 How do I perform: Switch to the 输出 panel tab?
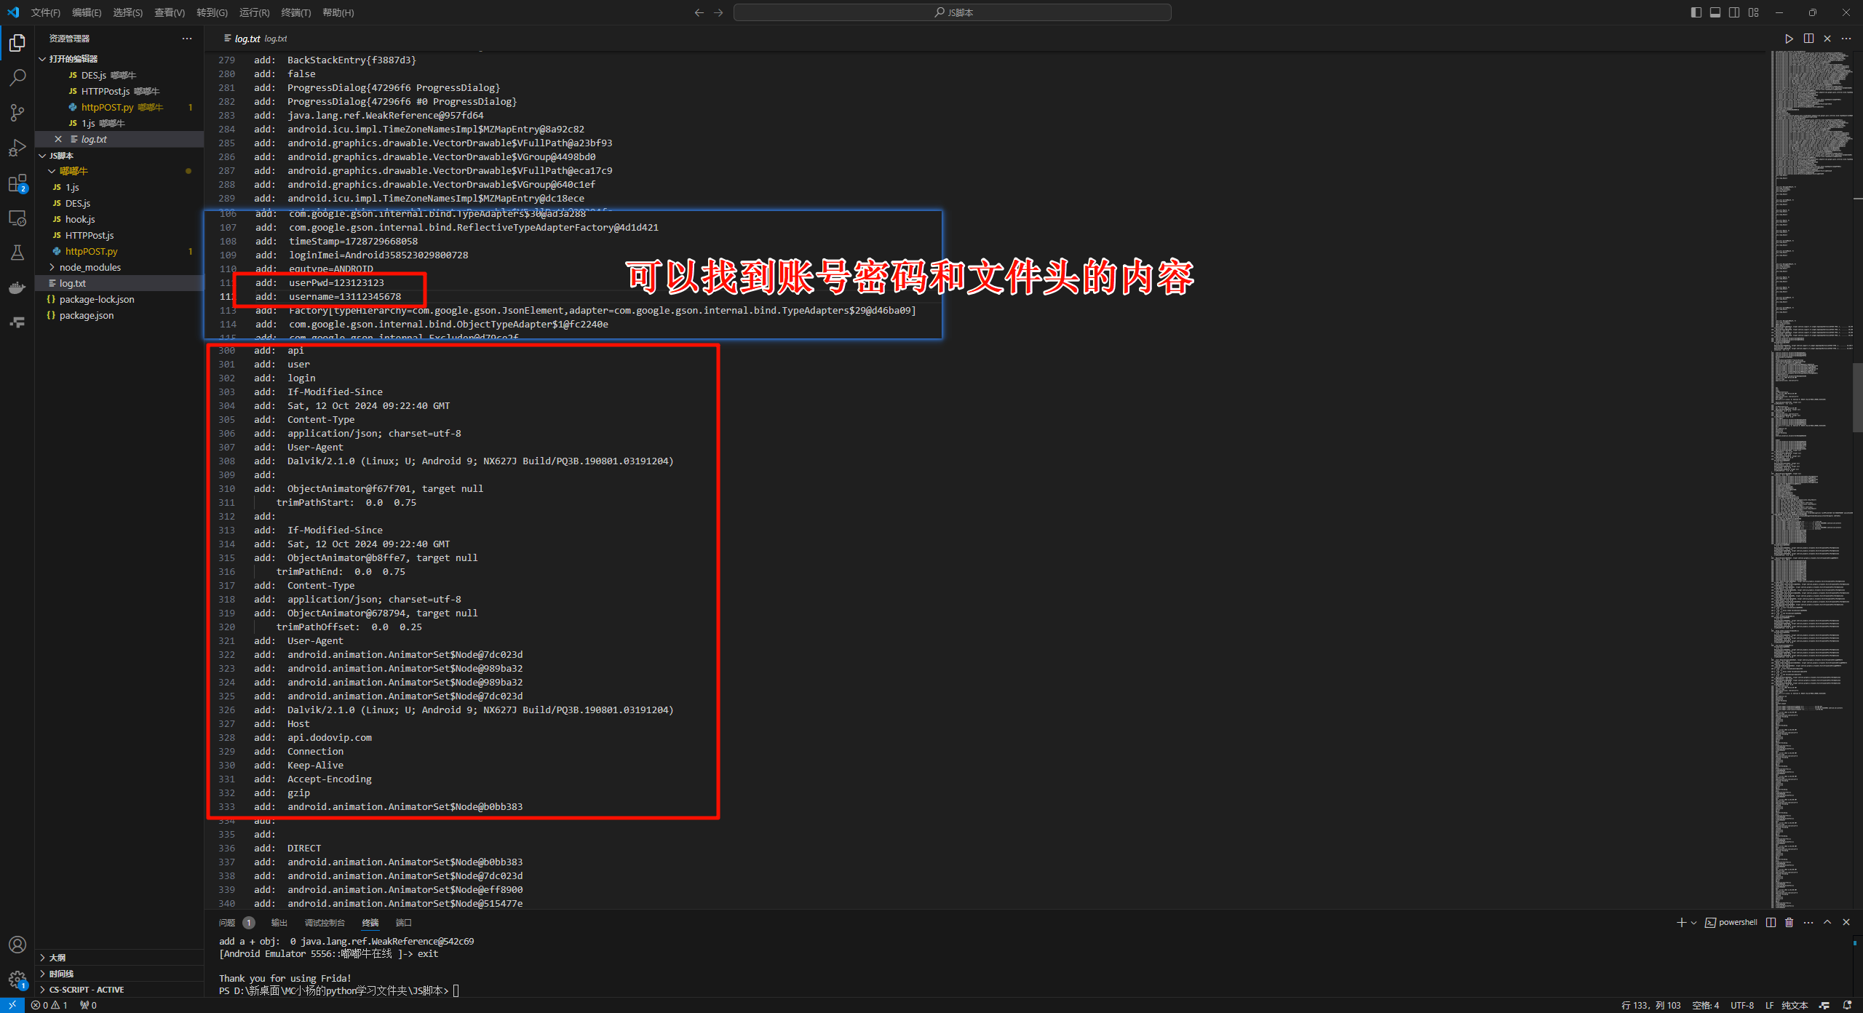[x=279, y=922]
